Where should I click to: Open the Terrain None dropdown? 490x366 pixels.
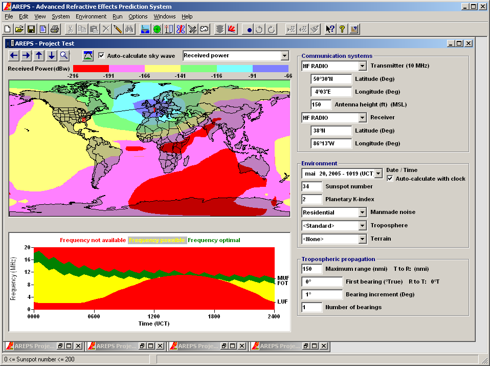pyautogui.click(x=362, y=239)
